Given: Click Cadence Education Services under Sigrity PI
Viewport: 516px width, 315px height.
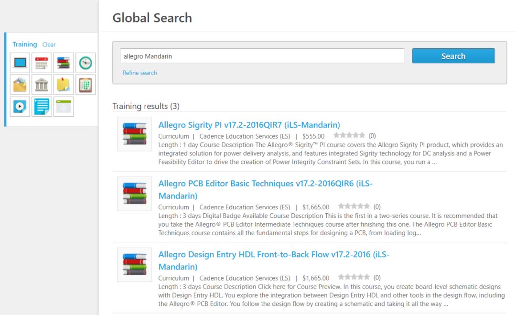Looking at the screenshot, I should click(x=245, y=136).
